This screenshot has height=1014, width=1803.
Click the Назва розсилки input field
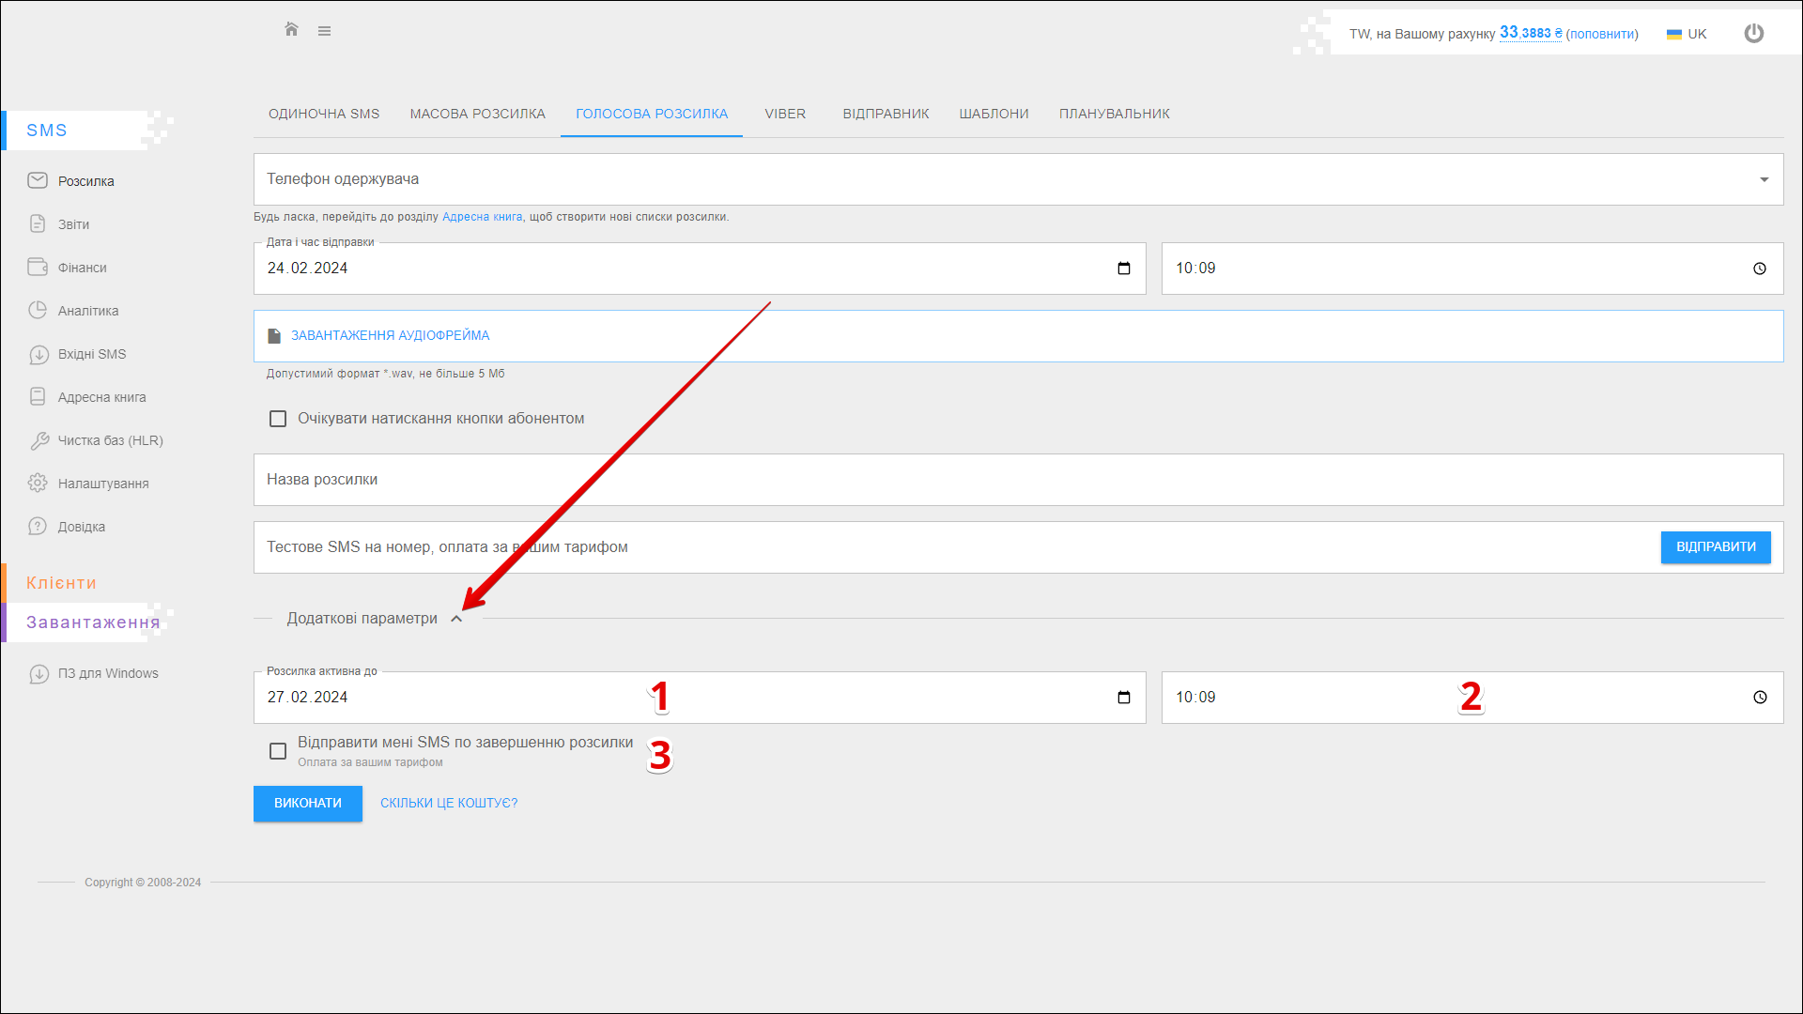tap(1018, 480)
